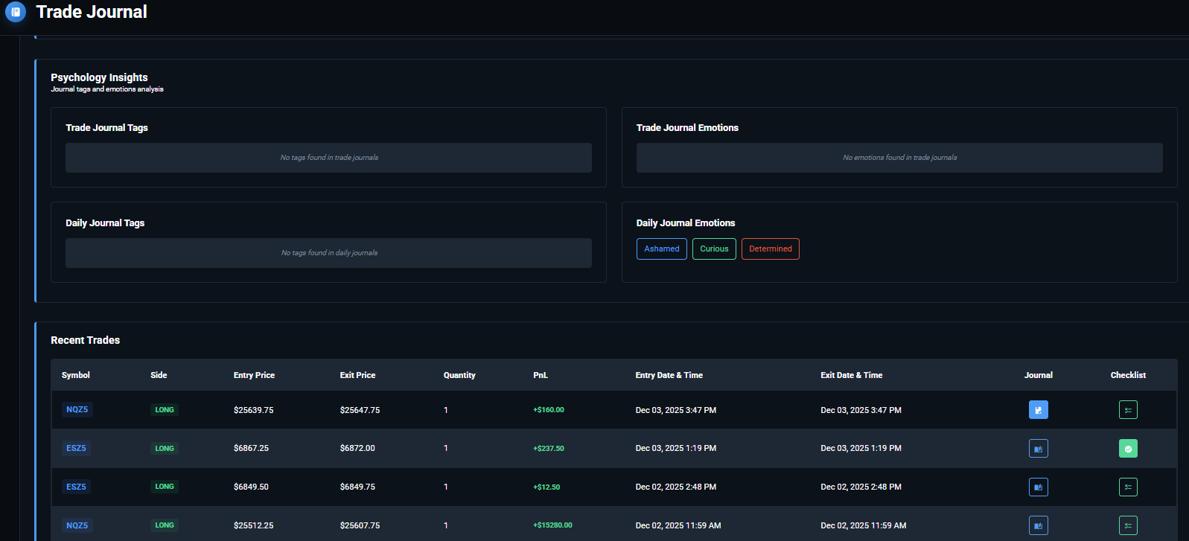Select the Curious emotion tag
The width and height of the screenshot is (1189, 541).
714,249
